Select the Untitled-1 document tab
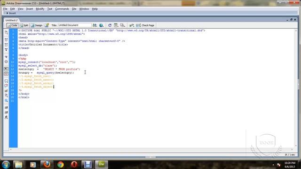301x169 pixels. pyautogui.click(x=11, y=20)
